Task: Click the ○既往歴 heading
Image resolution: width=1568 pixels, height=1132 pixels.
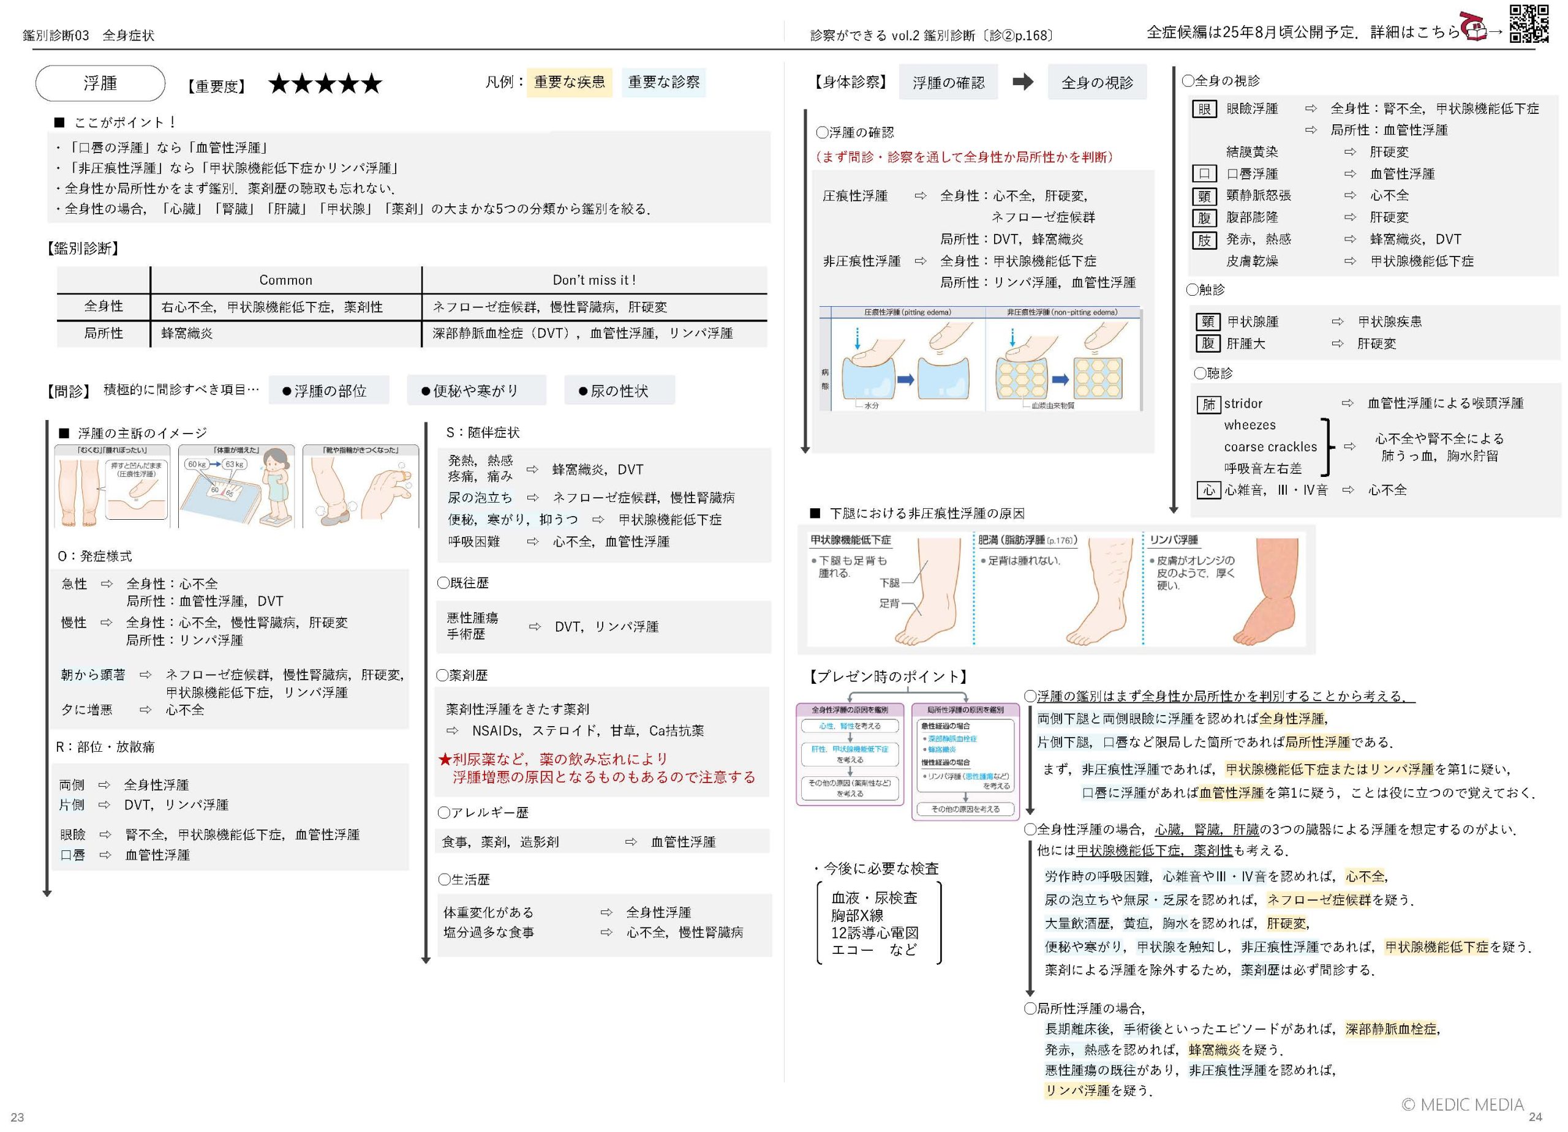Action: coord(462,583)
